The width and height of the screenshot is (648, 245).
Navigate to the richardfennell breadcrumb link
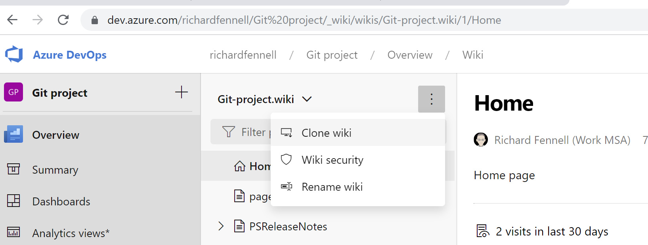[x=243, y=55]
